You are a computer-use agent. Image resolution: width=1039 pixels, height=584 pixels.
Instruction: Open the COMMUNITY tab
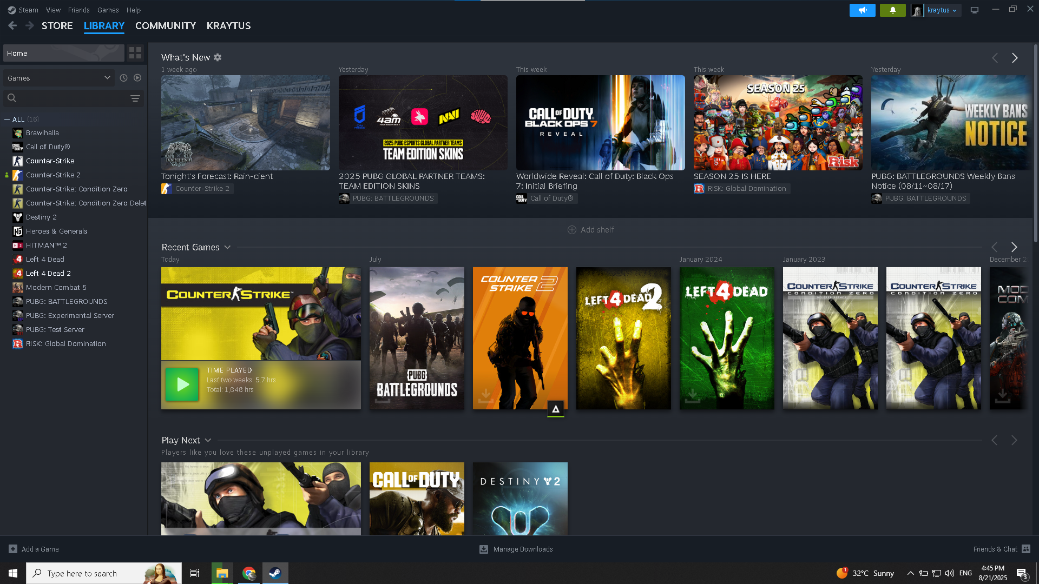coord(165,25)
